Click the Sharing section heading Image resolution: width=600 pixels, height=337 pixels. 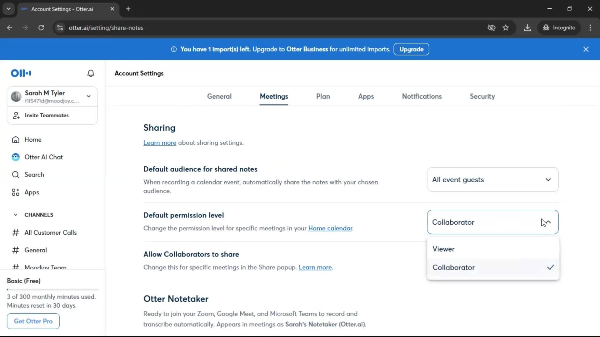point(159,128)
